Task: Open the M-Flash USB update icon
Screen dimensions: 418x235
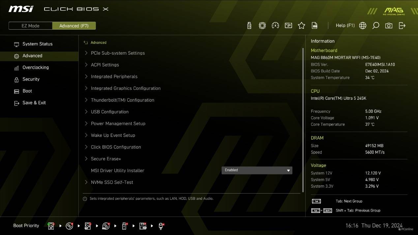Action: 249,26
